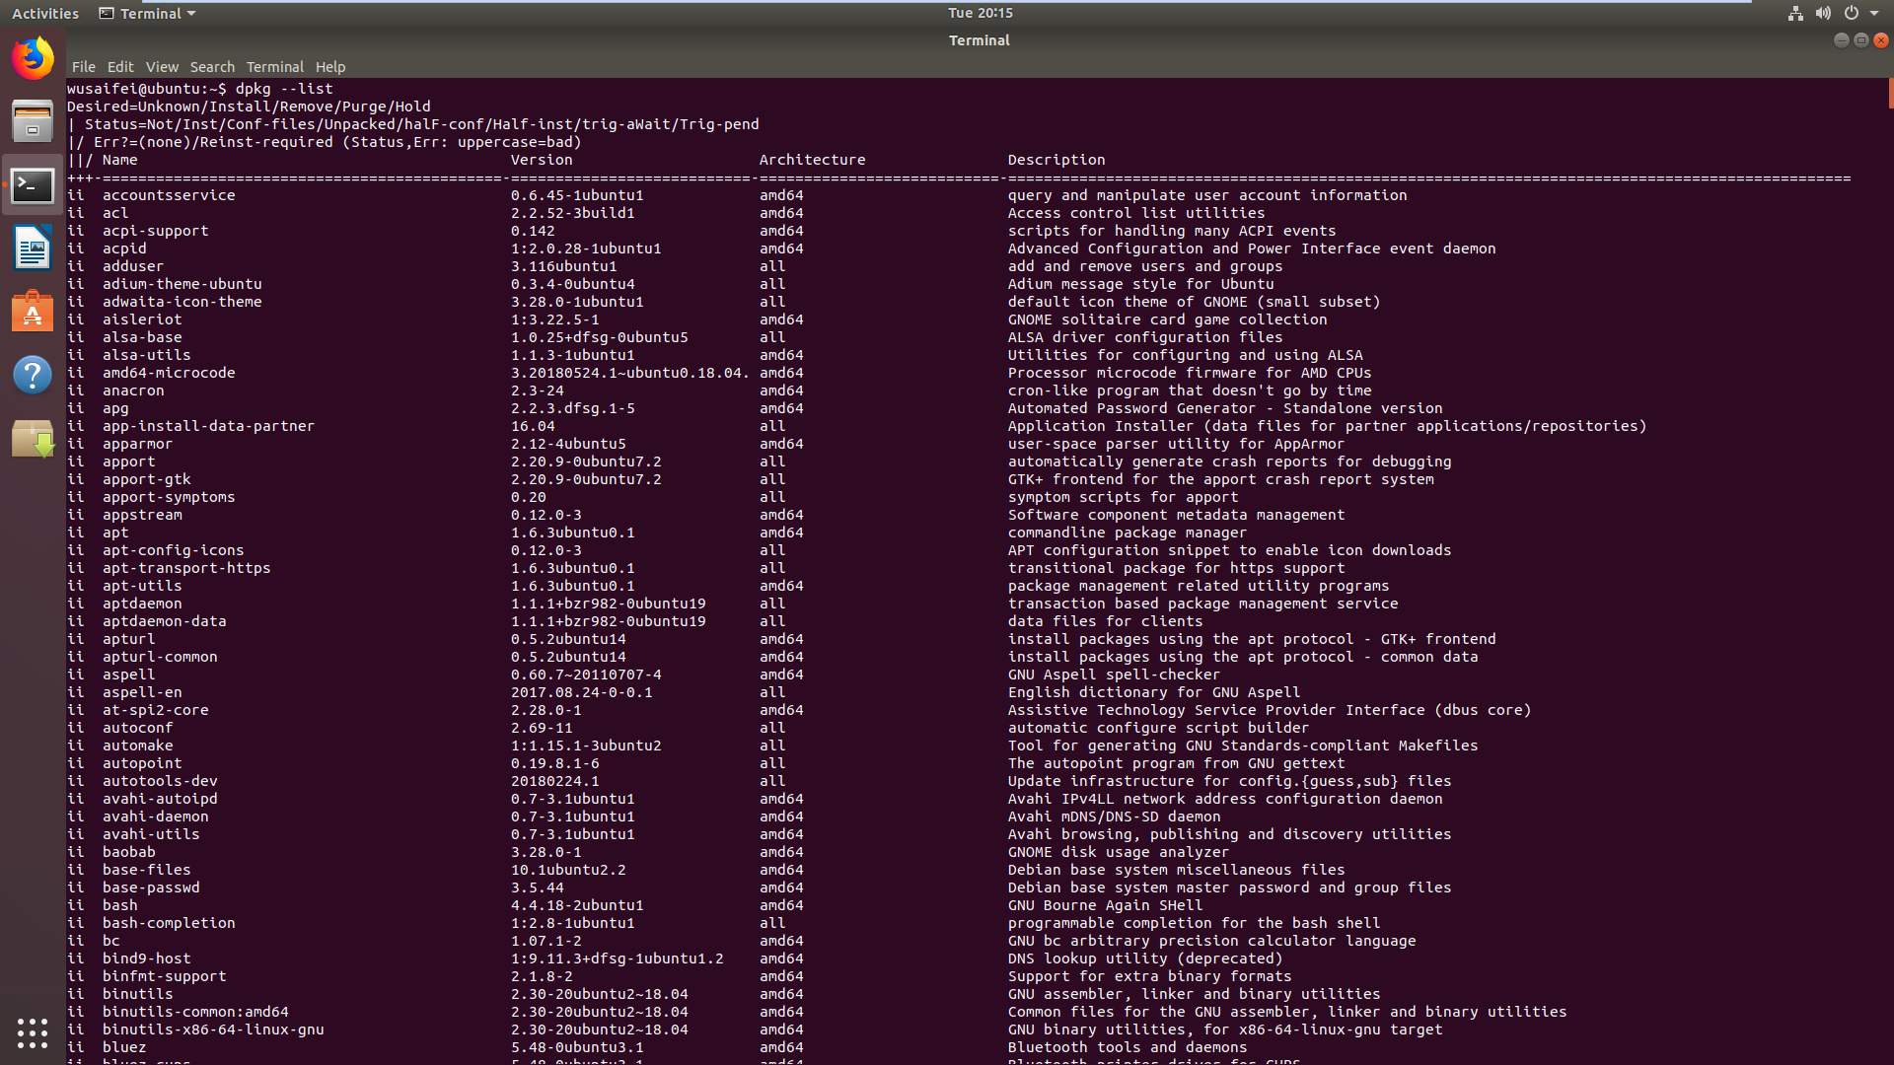Open the Files manager dock icon

coord(33,121)
